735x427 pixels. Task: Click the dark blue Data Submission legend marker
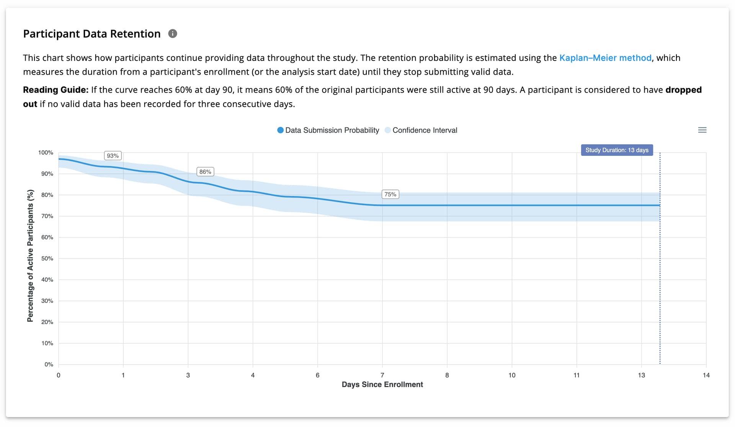click(280, 130)
